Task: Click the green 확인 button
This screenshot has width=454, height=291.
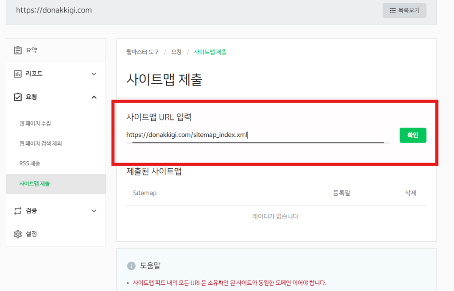Action: coord(413,135)
